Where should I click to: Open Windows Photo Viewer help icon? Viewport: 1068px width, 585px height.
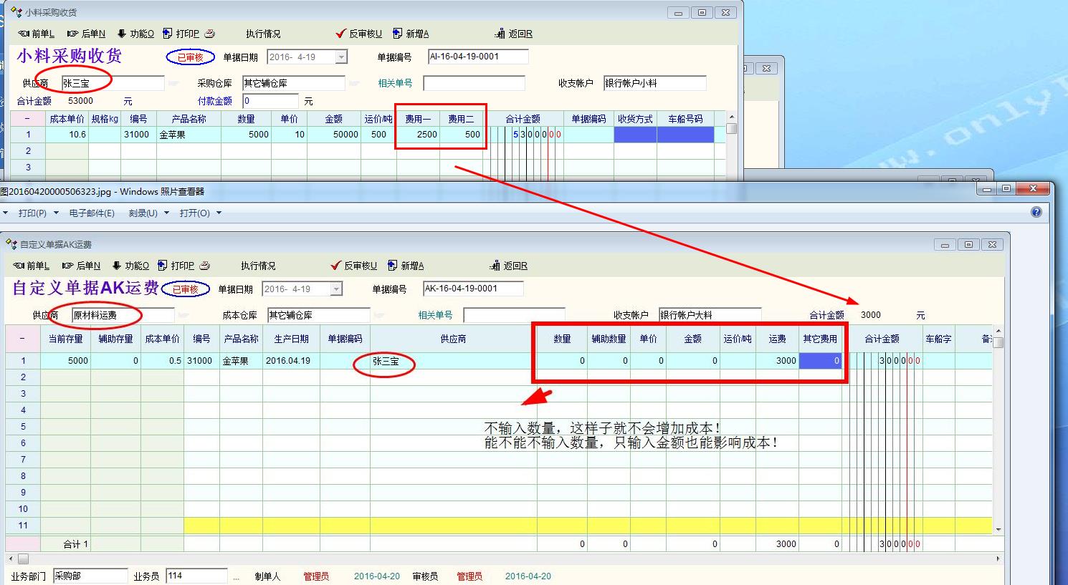[x=1036, y=212]
